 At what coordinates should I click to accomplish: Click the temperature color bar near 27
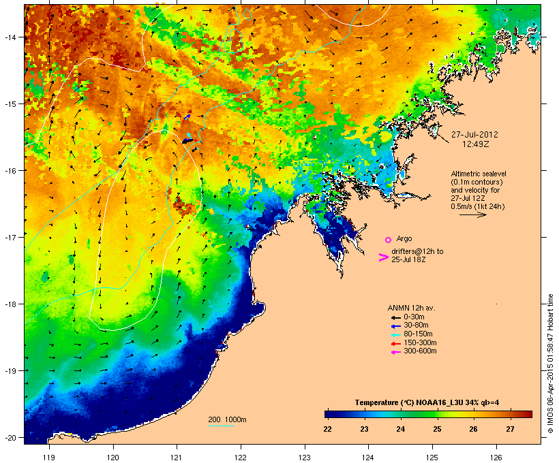tap(510, 414)
